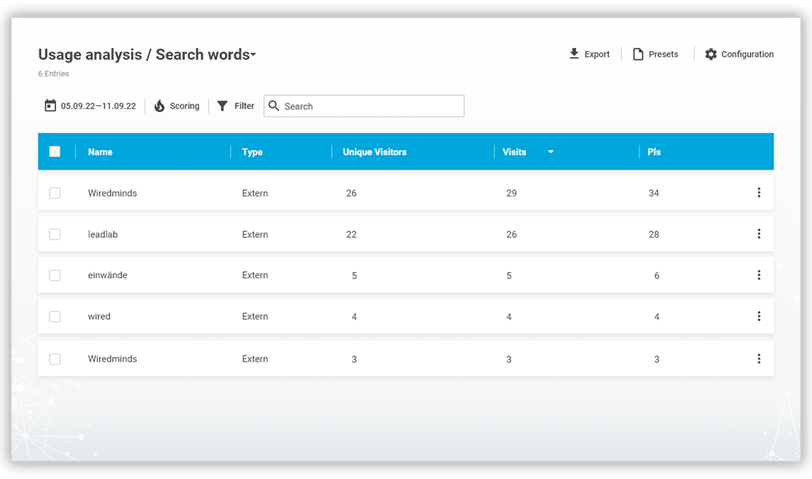Open the Presets button label
This screenshot has height=479, width=812.
click(x=663, y=54)
